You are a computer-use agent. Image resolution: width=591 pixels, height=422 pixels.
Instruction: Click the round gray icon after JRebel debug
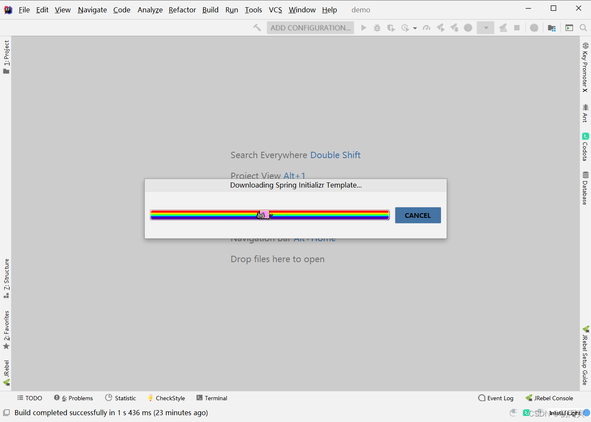(x=468, y=28)
